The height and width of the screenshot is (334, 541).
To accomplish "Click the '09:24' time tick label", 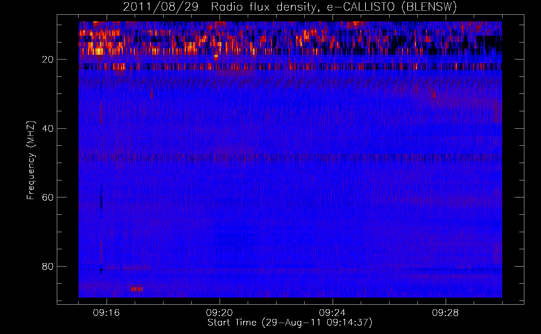I will tap(332, 313).
